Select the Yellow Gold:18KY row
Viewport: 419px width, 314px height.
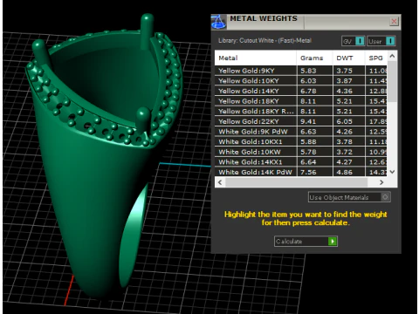click(301, 101)
